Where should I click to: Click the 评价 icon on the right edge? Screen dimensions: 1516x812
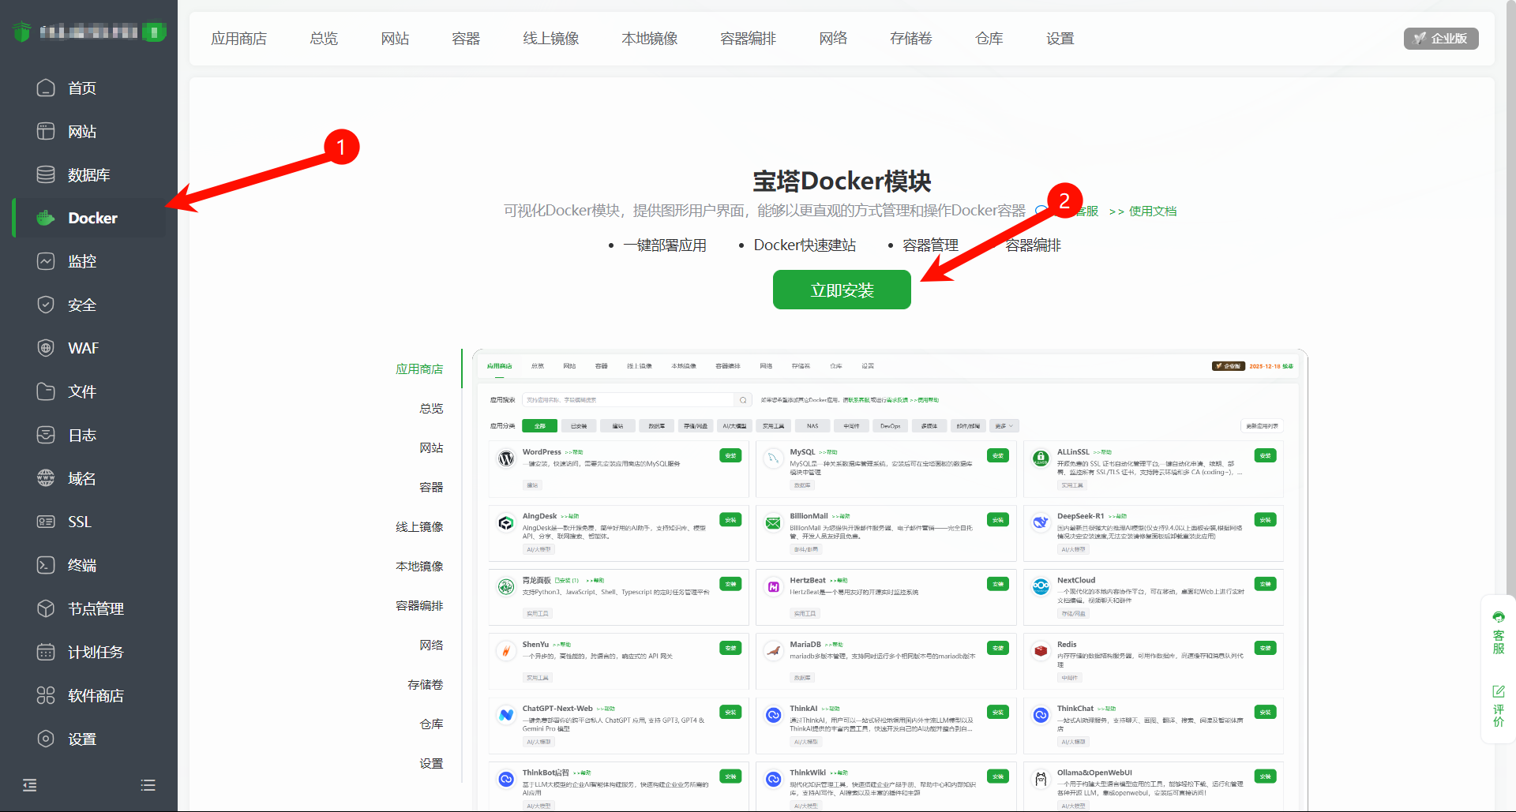click(x=1499, y=704)
